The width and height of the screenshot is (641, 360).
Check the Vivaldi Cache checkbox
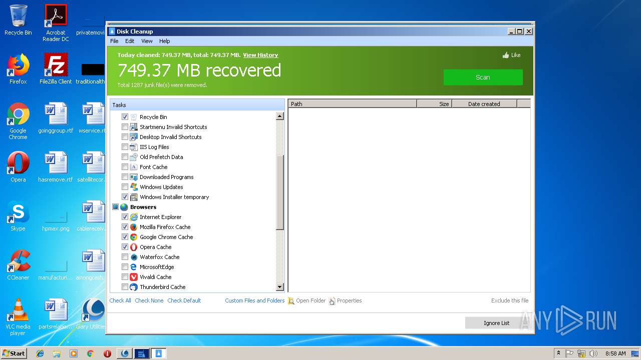(125, 277)
